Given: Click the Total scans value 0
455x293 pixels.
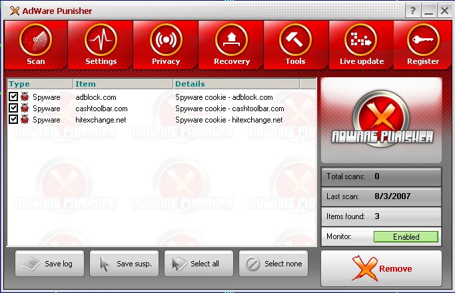Looking at the screenshot, I should coord(376,176).
